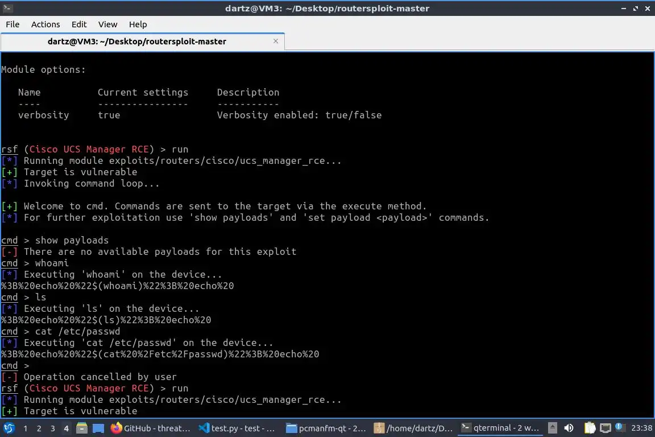
Task: Switch to workspace 4
Action: pyautogui.click(x=66, y=428)
